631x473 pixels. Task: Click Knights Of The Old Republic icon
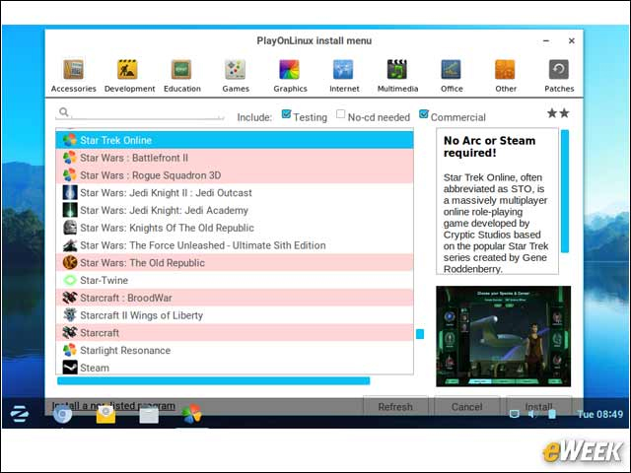(x=70, y=228)
